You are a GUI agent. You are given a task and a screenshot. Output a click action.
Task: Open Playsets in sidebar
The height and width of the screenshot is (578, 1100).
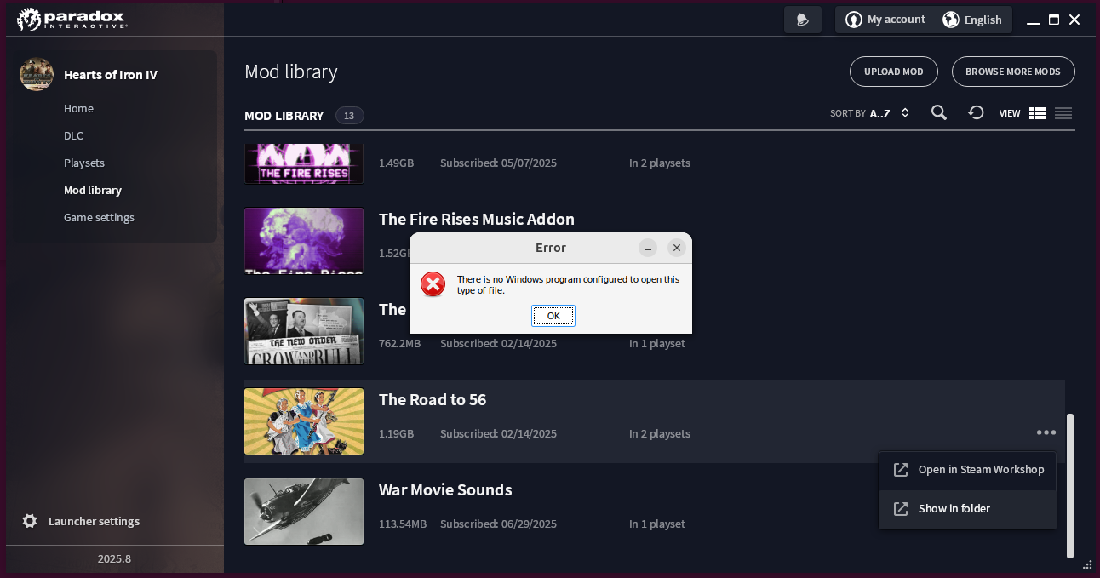(84, 163)
